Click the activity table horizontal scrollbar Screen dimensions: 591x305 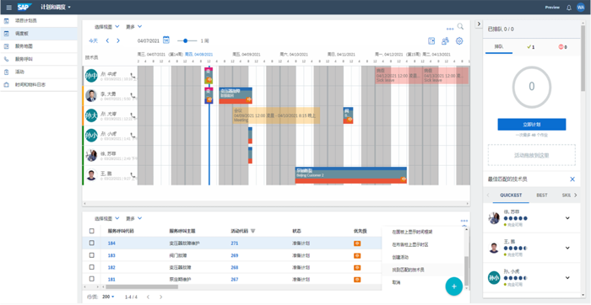(141, 286)
